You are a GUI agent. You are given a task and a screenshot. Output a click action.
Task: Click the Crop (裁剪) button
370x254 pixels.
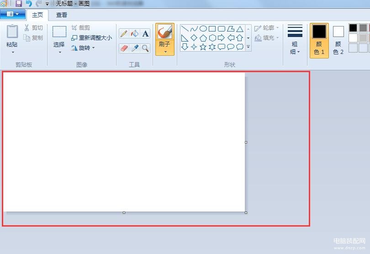(81, 28)
